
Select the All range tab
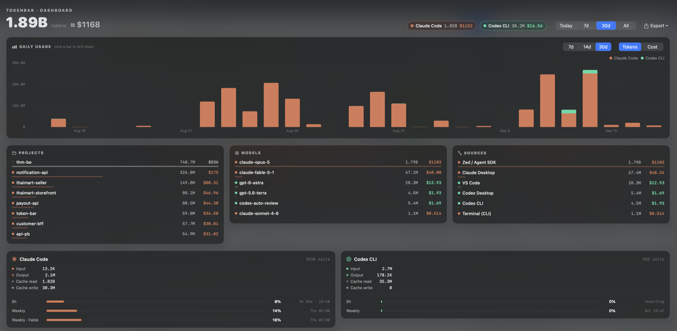(626, 26)
